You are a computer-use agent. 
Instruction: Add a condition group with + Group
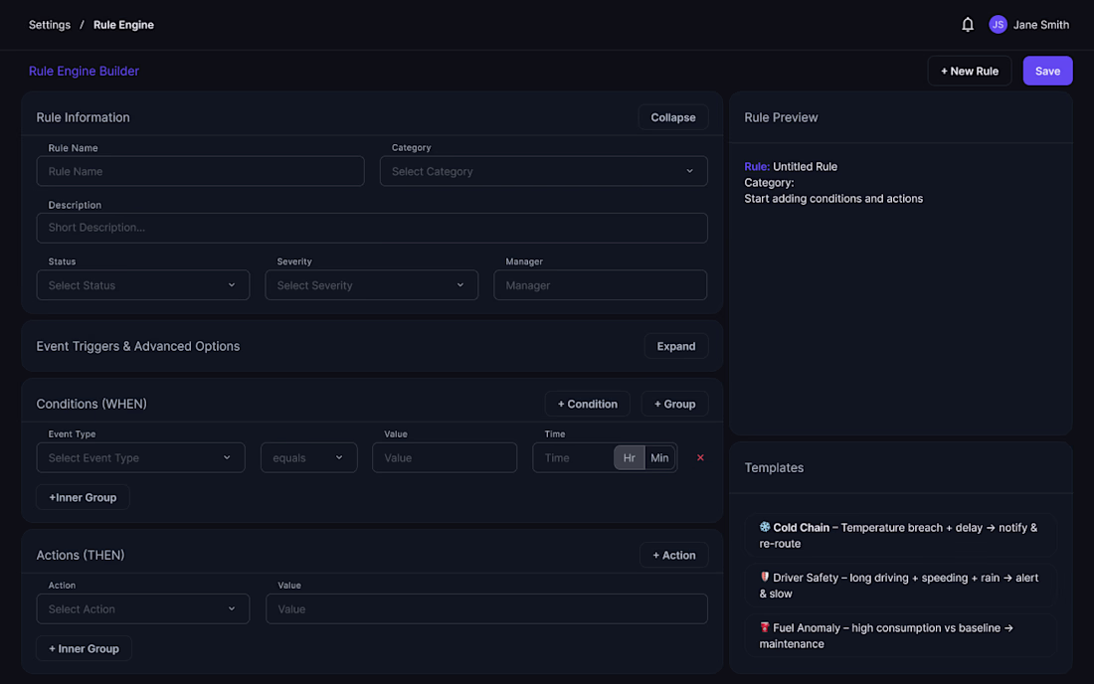[674, 404]
